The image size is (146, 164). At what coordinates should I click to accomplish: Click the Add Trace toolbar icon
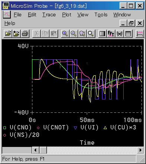pyautogui.click(x=140, y=33)
